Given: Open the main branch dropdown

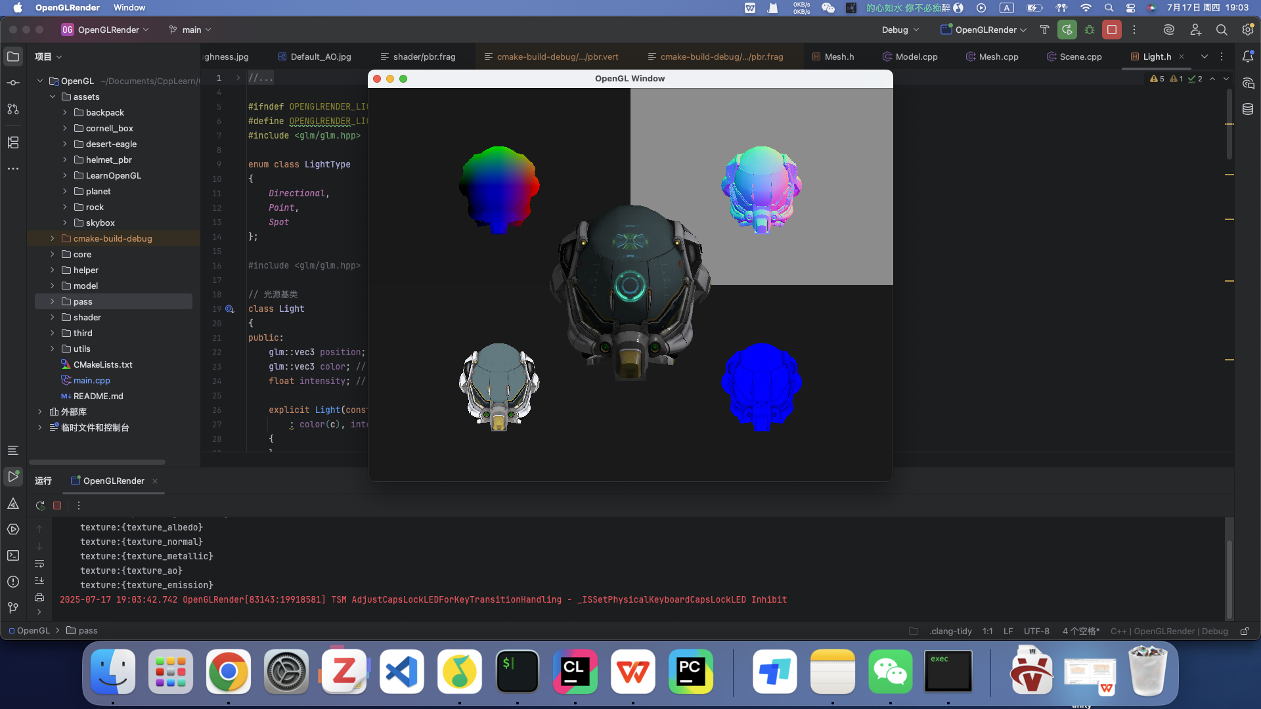Looking at the screenshot, I should click(x=190, y=30).
